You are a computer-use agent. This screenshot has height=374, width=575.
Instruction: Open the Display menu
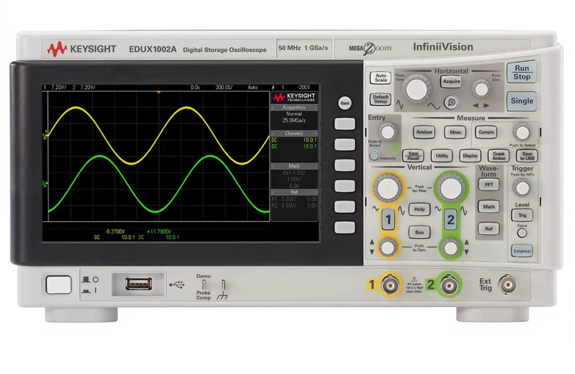tap(470, 156)
